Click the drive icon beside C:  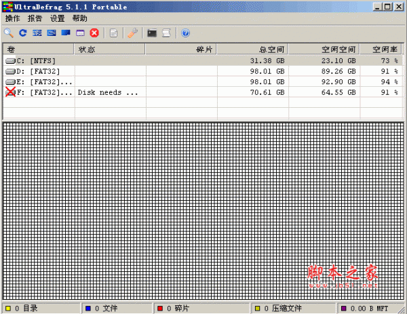[x=10, y=61]
